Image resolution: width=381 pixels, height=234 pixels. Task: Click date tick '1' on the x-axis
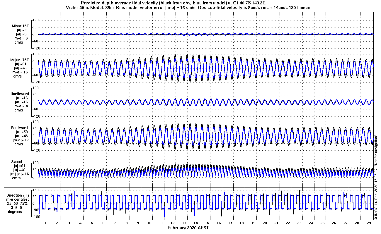click(x=46, y=223)
